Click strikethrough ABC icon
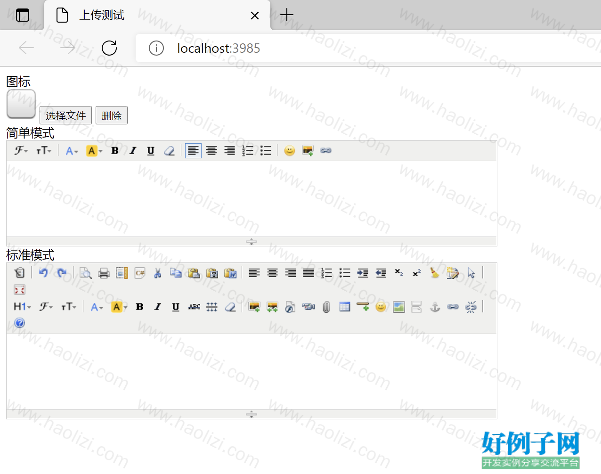This screenshot has height=474, width=601. [194, 307]
